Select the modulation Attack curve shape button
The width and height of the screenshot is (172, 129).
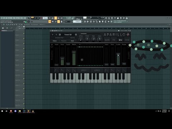56,70
